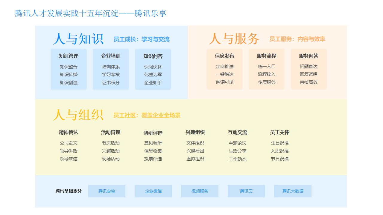383x215 pixels.
Task: Click the 互动交流 column title
Action: (237, 132)
